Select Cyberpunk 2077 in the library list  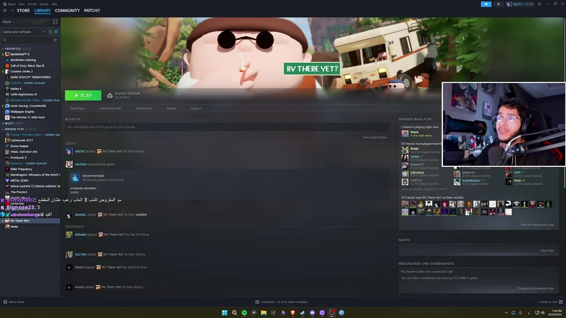tap(22, 140)
